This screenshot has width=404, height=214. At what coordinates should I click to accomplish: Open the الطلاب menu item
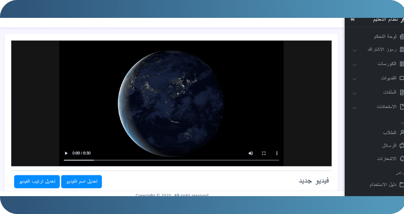[389, 133]
